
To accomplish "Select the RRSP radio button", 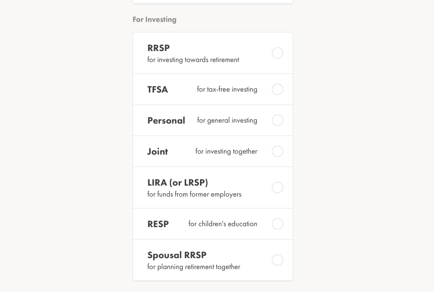I will 278,53.
